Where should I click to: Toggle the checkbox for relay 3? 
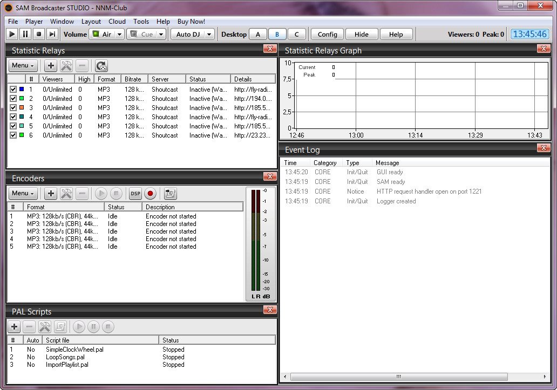(x=13, y=108)
